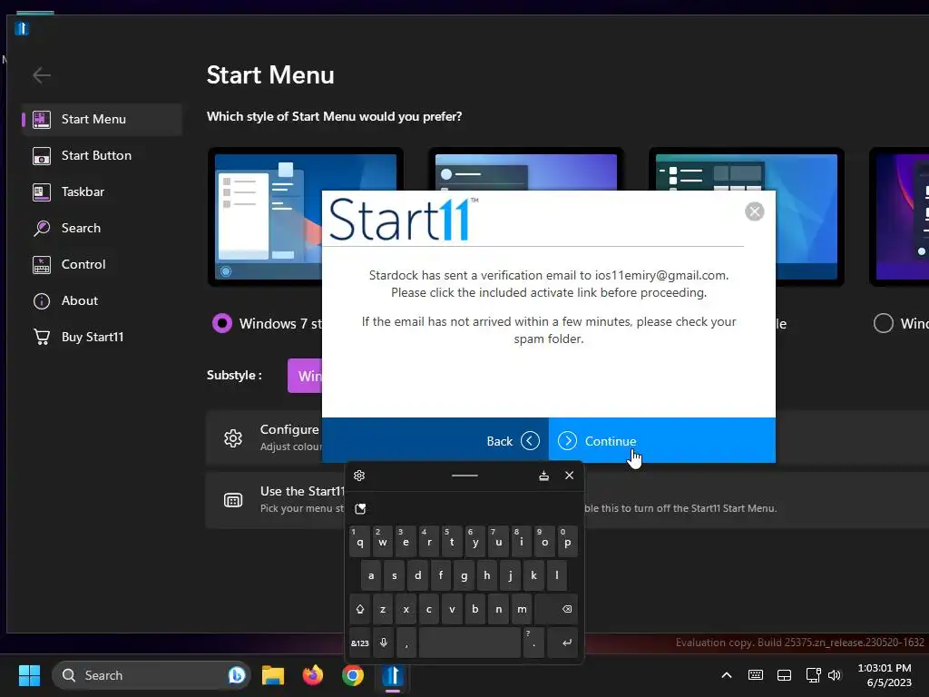This screenshot has height=697, width=929.
Task: Tap the comma key on touch keyboard
Action: click(x=406, y=643)
